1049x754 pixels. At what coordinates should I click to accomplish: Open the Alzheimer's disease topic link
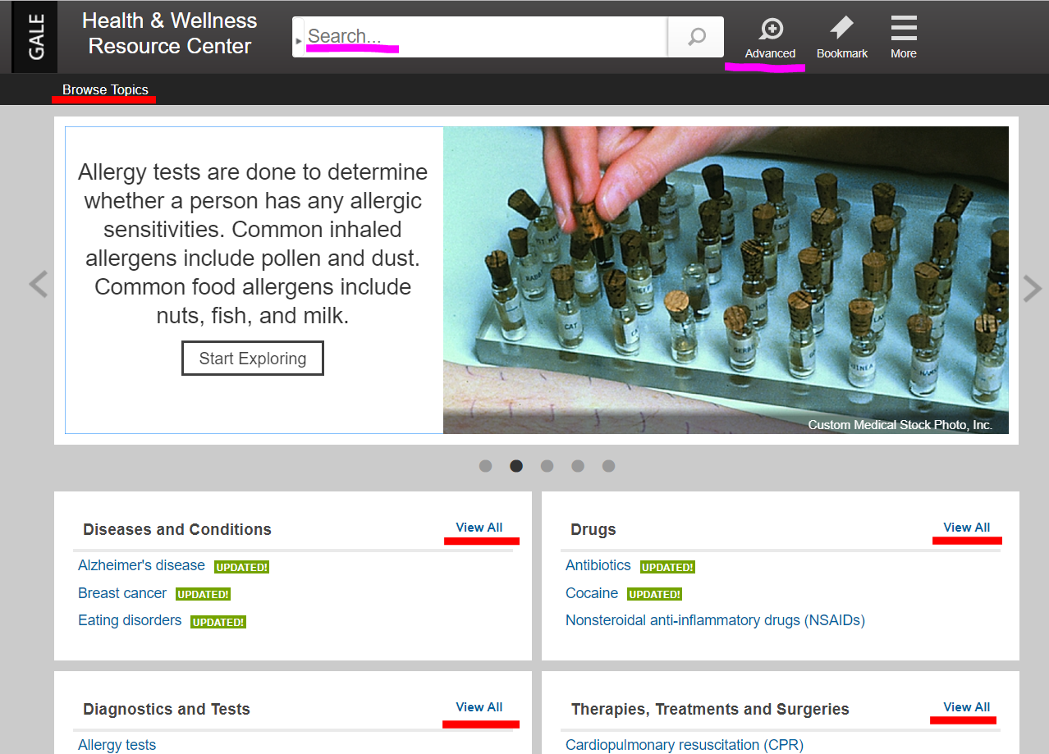tap(141, 565)
